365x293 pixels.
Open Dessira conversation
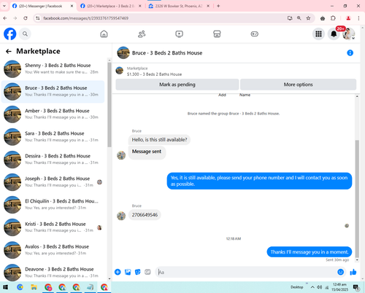click(x=53, y=159)
